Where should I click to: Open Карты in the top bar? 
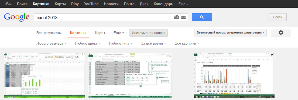pyautogui.click(x=60, y=4)
